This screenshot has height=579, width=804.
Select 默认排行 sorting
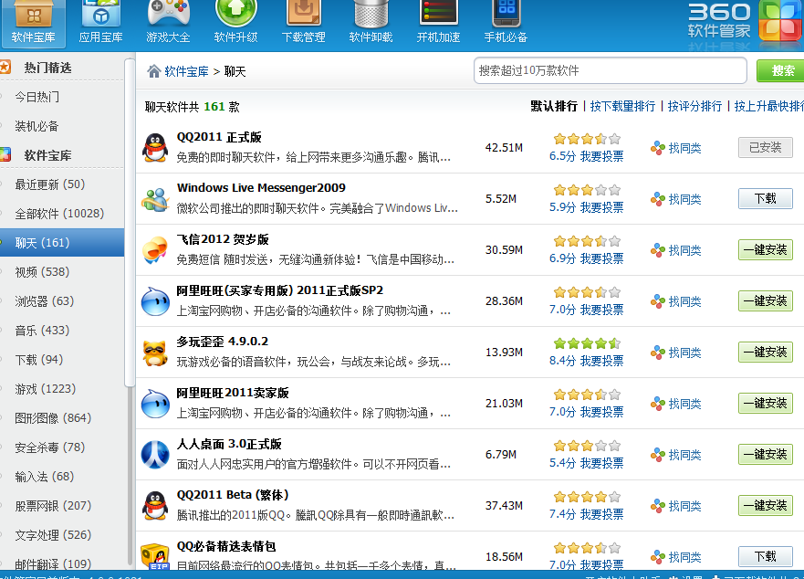click(554, 106)
